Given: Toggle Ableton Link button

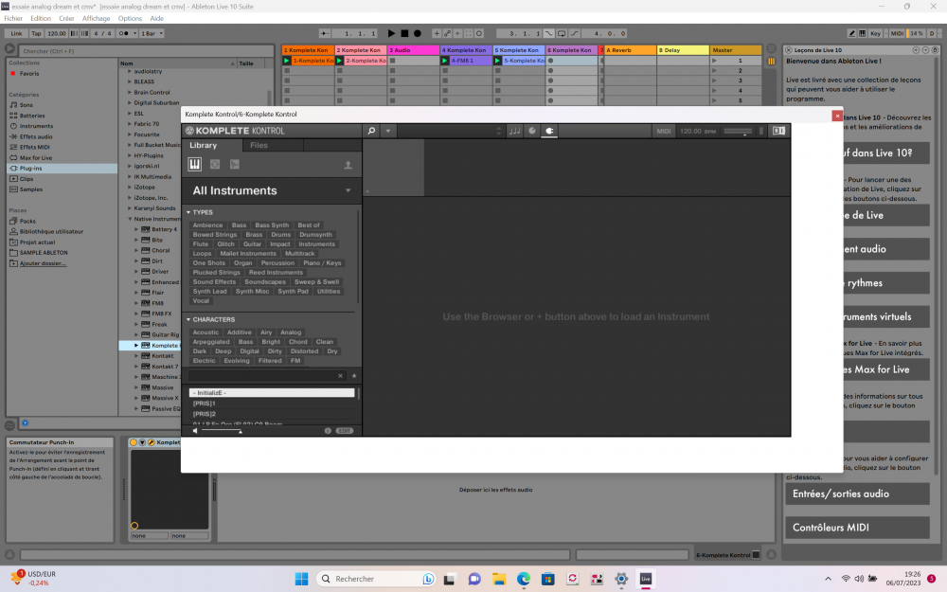Looking at the screenshot, I should [16, 33].
